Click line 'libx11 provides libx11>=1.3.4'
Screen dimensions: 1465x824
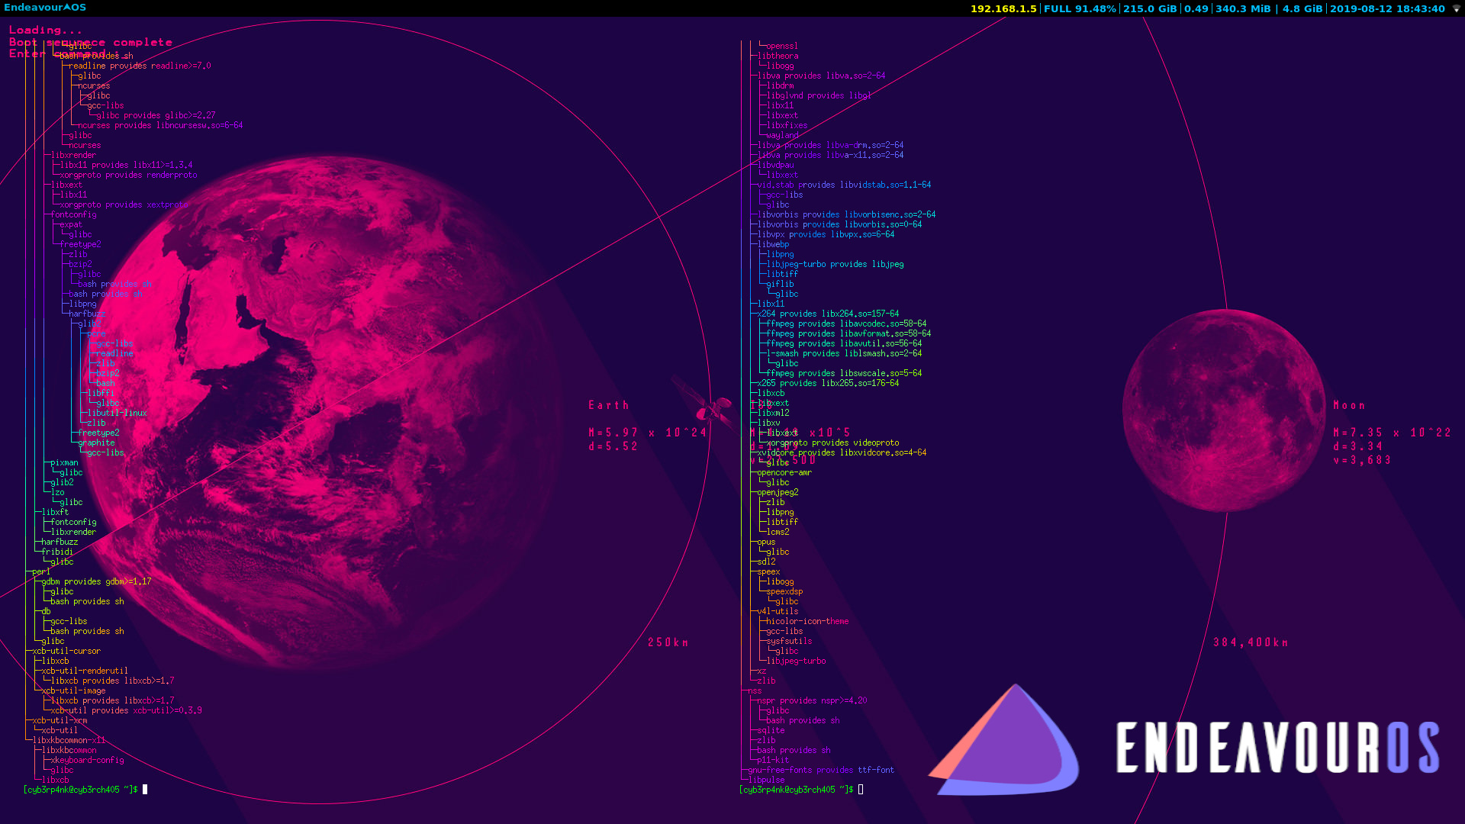(126, 165)
